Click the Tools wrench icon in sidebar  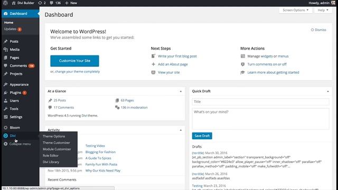coord(6,109)
